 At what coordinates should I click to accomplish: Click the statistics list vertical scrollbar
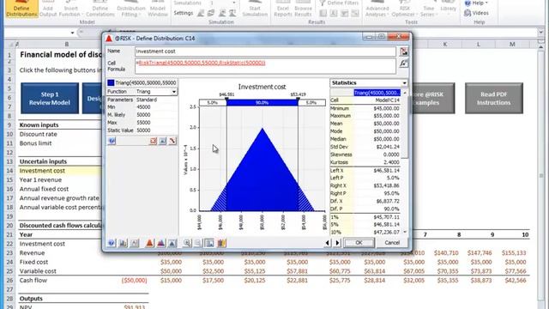click(x=405, y=162)
